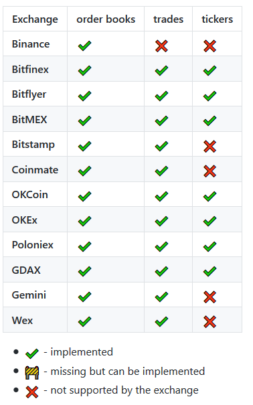Click the red X in Bitstamp tickers
The width and height of the screenshot is (253, 405).
pos(209,146)
